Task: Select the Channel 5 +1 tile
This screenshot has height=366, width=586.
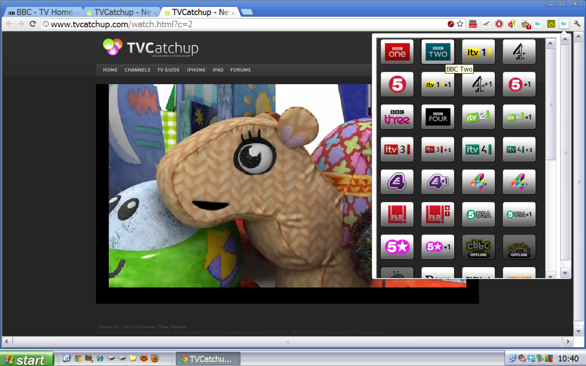Action: coord(519,84)
